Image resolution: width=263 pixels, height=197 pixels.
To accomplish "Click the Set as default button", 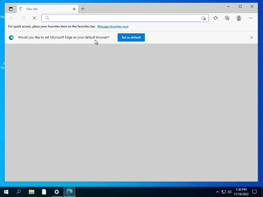I will click(131, 37).
